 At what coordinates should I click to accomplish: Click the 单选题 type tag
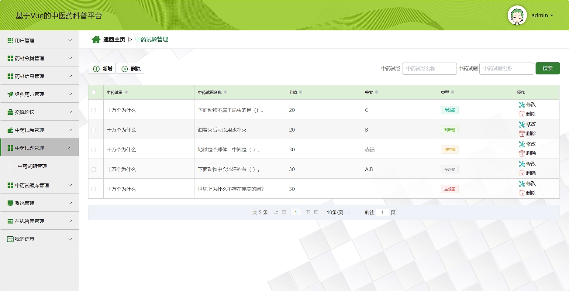point(450,110)
